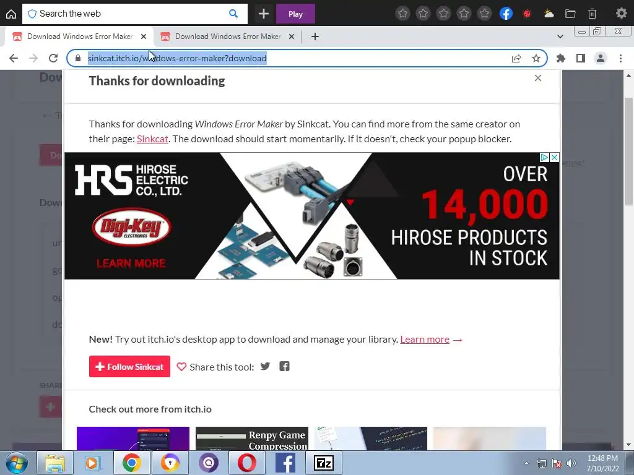This screenshot has height=475, width=634.
Task: Go back to the previous page
Action: coord(14,58)
